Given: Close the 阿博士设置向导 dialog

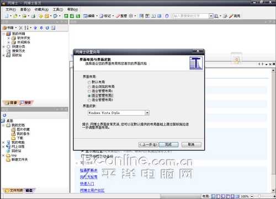Looking at the screenshot, I should [x=198, y=51].
